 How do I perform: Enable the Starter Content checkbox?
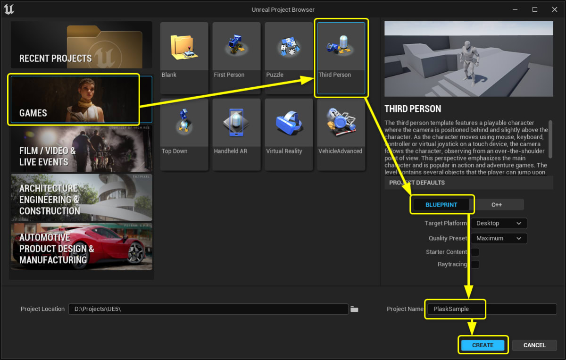[475, 252]
